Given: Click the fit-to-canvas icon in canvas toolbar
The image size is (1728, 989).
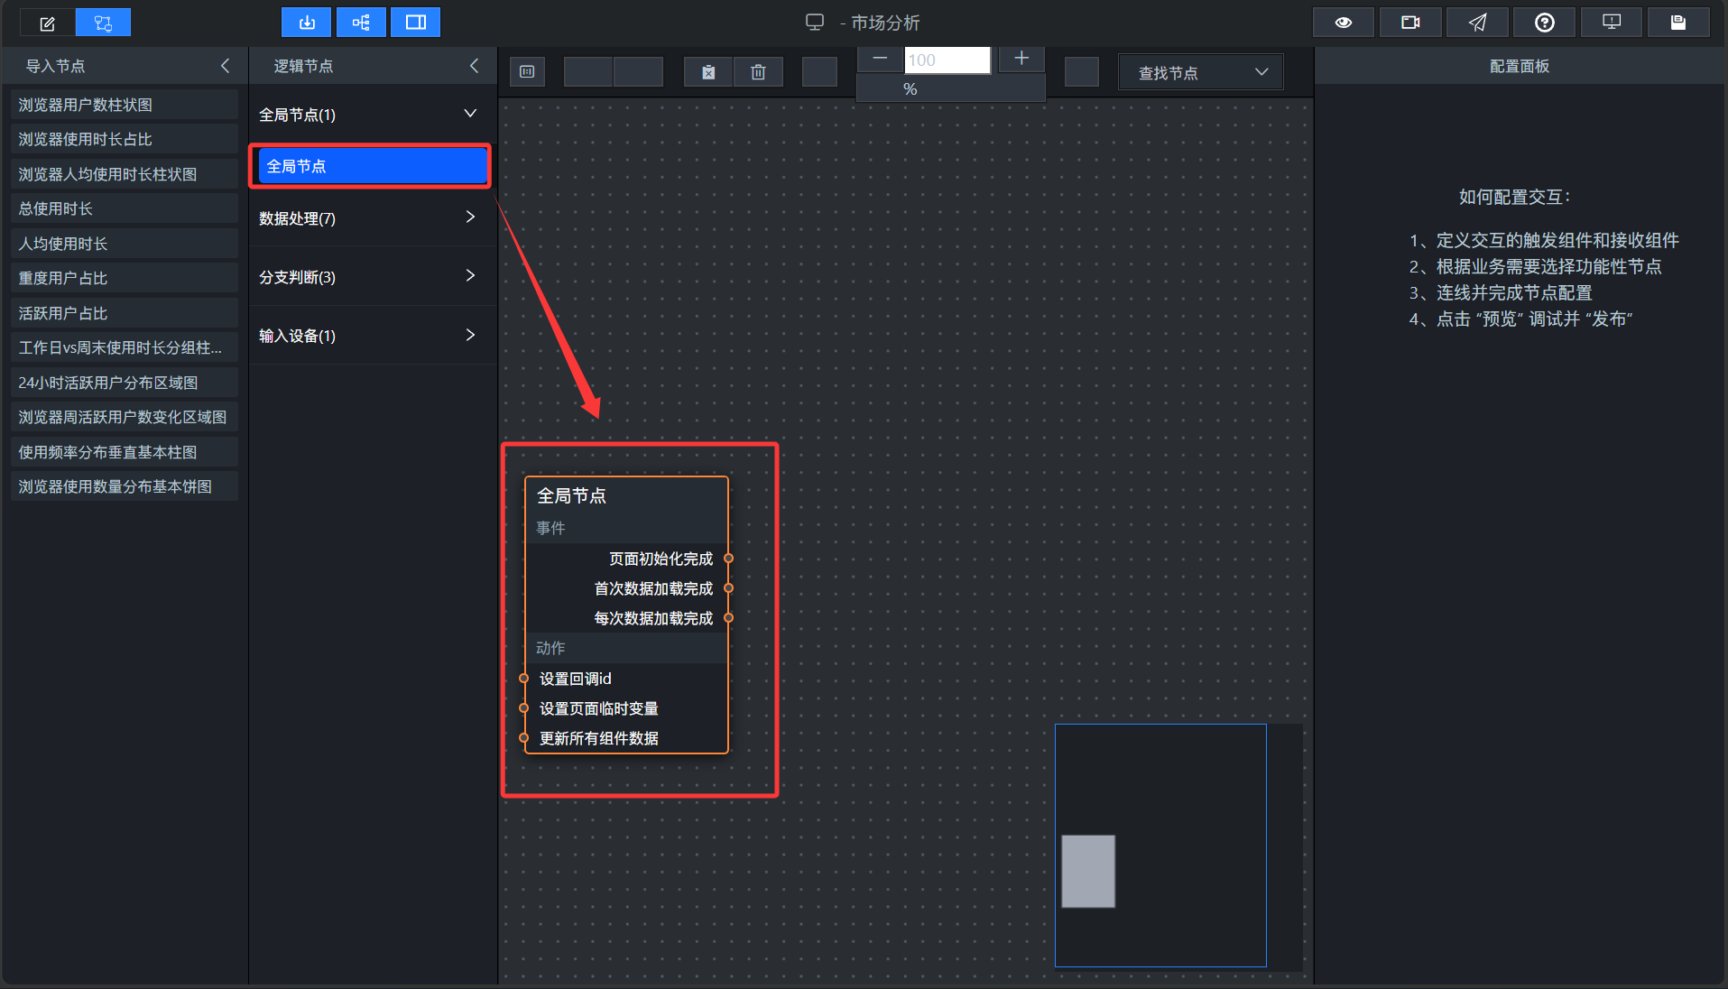Looking at the screenshot, I should (527, 71).
